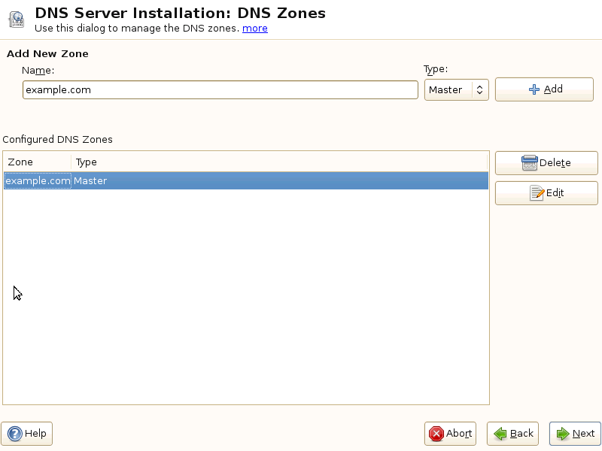Screen dimensions: 602x451
Task: Click empty area of configured zones list
Action: pos(245,301)
